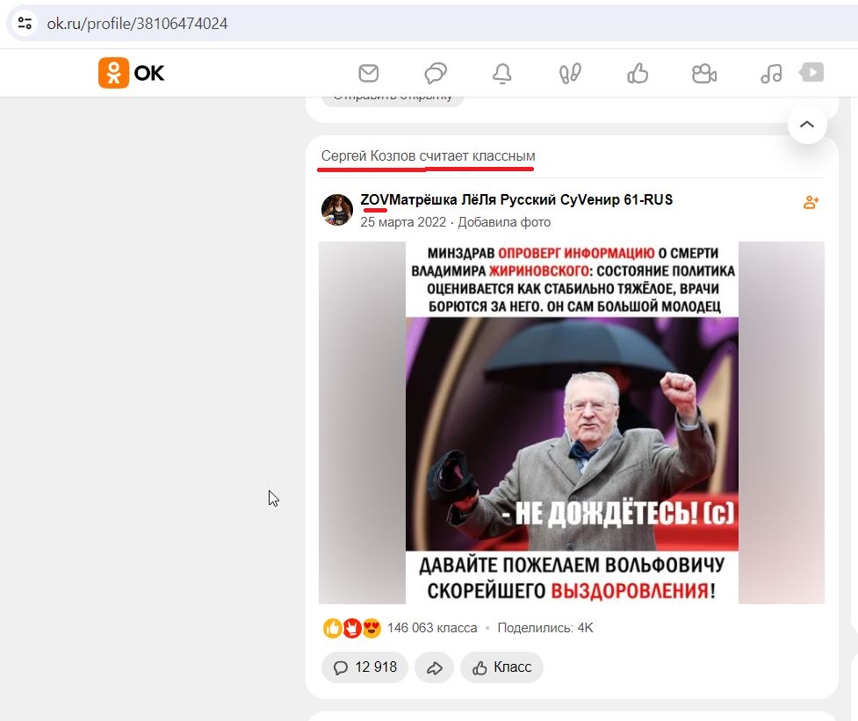Click the address bar URL ok.ru/profile/38106474024
The image size is (858, 721).
pyautogui.click(x=137, y=24)
